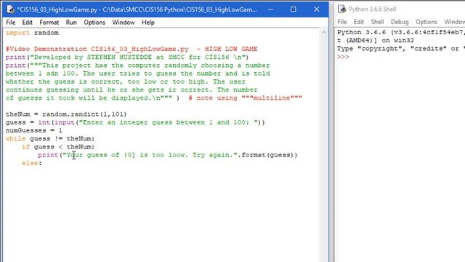465x262 pixels.
Task: Open the Shell menu in Python Shell
Action: click(377, 22)
